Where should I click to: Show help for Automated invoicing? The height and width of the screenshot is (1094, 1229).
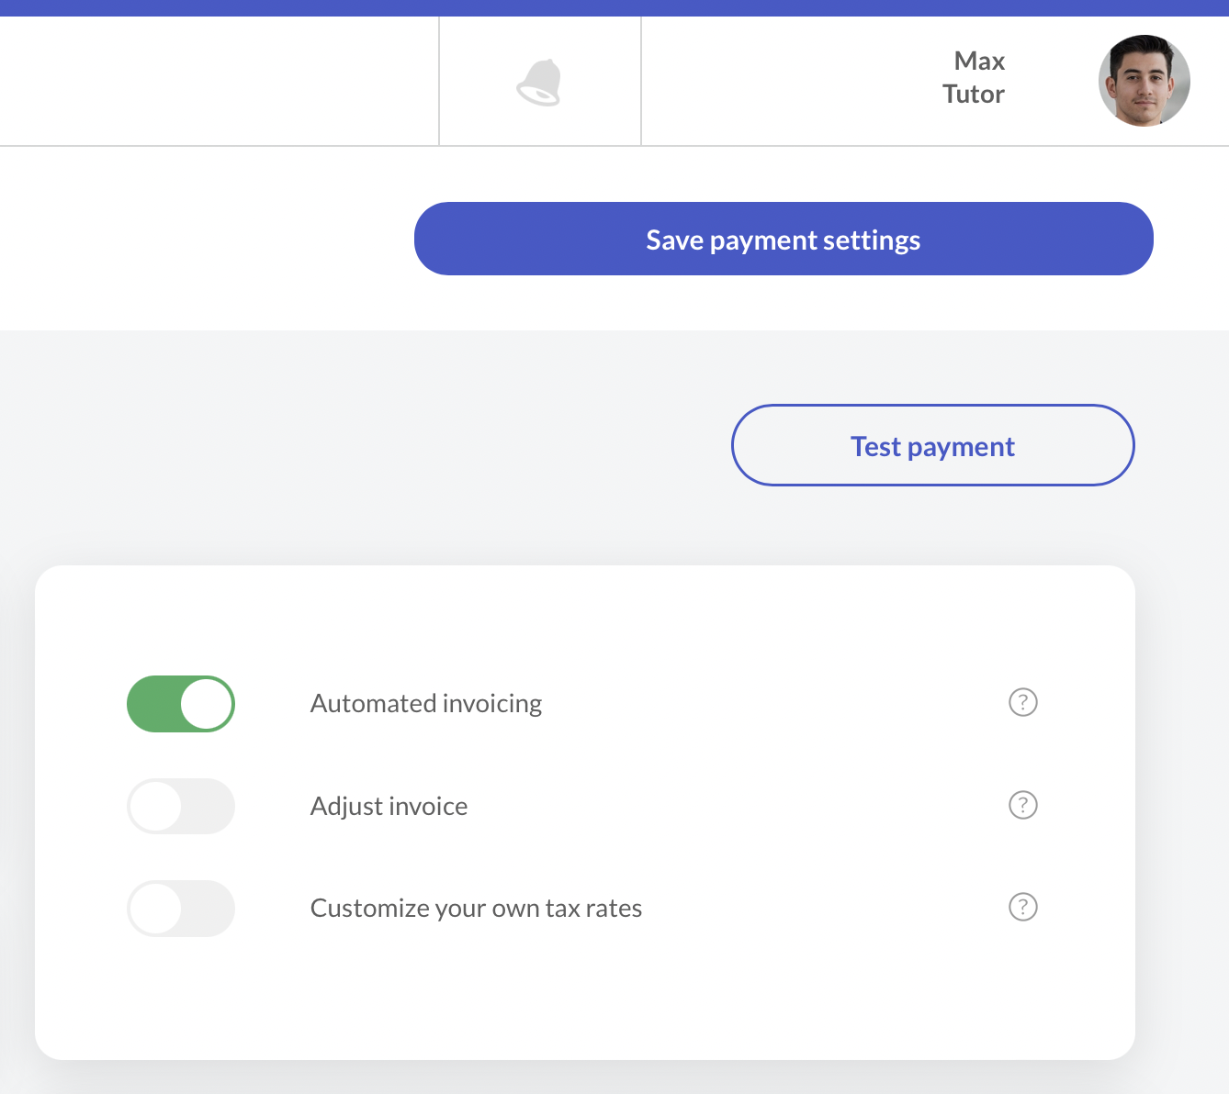click(x=1022, y=702)
